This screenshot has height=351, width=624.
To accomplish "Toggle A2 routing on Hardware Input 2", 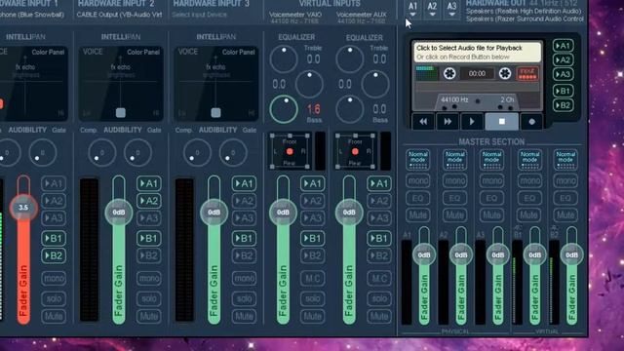I will point(149,201).
